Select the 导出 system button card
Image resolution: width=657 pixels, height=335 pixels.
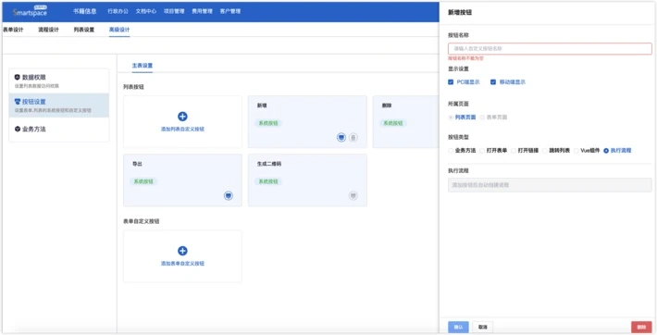[x=182, y=180]
